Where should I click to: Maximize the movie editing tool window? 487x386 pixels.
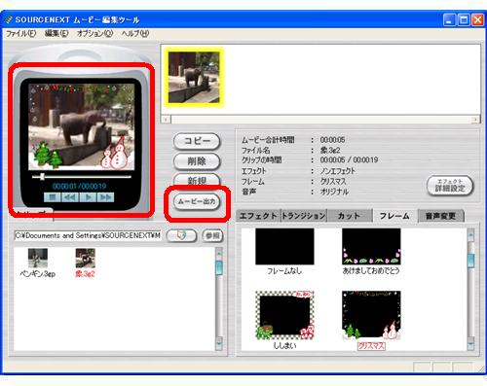coord(464,20)
